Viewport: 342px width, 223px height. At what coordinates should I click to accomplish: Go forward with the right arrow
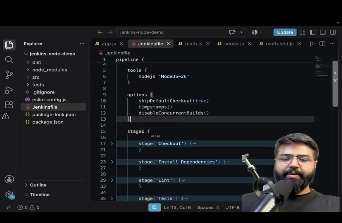point(110,32)
